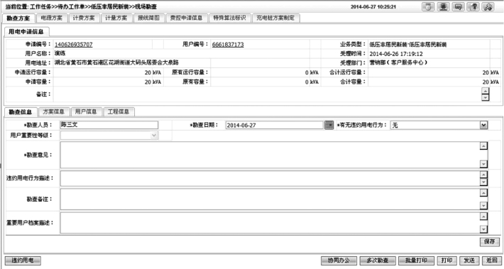Image resolution: width=504 pixels, height=269 pixels.
Task: Open calendar picker beside 勘查日期 field
Action: 329,125
